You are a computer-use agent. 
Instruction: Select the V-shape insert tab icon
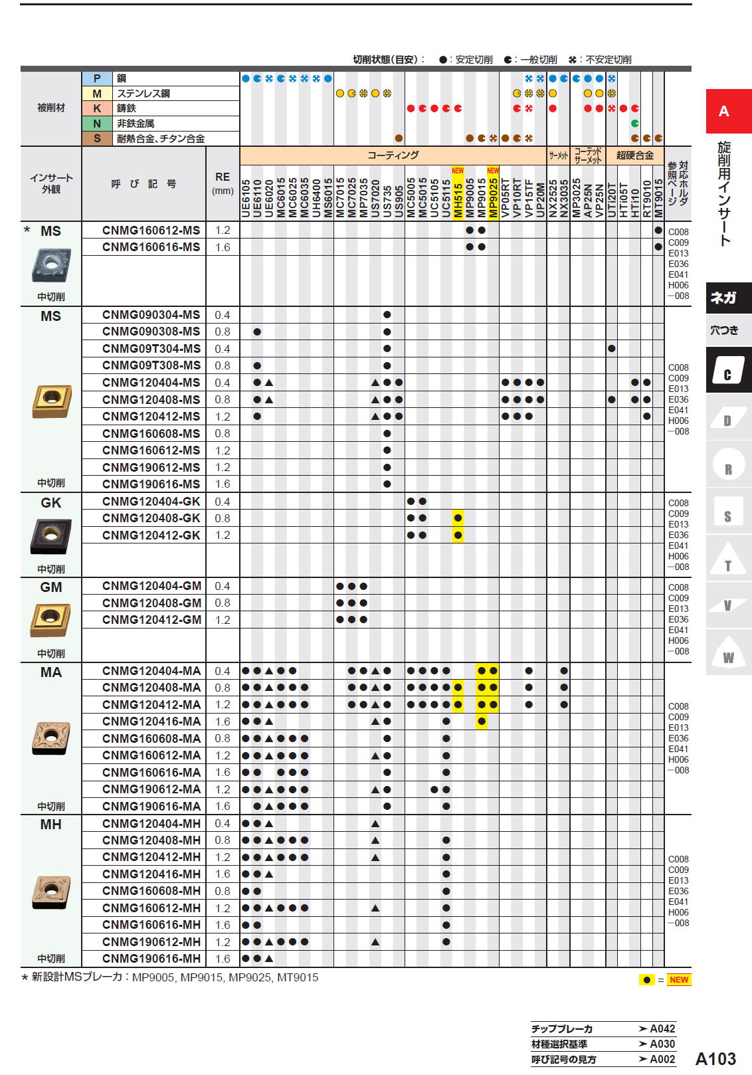point(728,606)
